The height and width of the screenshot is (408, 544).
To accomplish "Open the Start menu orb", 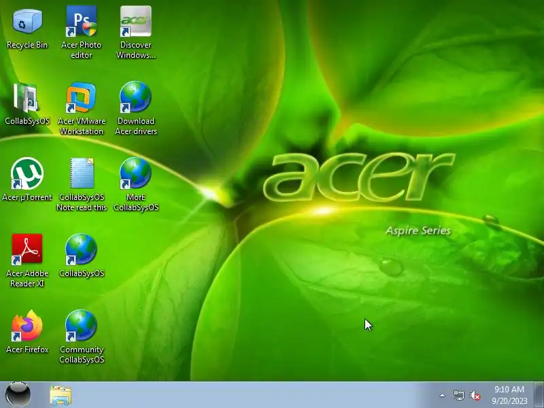I will [x=18, y=395].
